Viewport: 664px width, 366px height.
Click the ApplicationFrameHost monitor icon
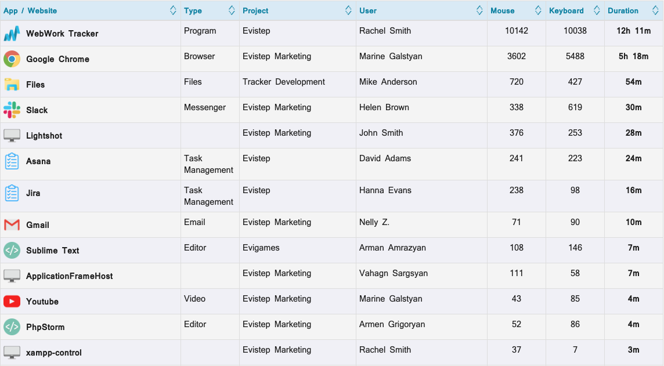click(12, 276)
